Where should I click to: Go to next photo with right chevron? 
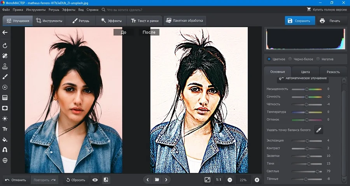tap(166, 180)
